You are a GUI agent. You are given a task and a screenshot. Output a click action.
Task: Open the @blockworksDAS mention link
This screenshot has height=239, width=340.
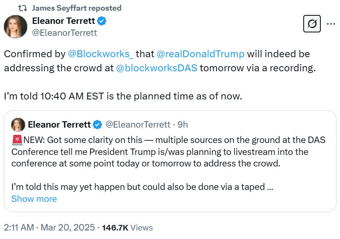[157, 68]
